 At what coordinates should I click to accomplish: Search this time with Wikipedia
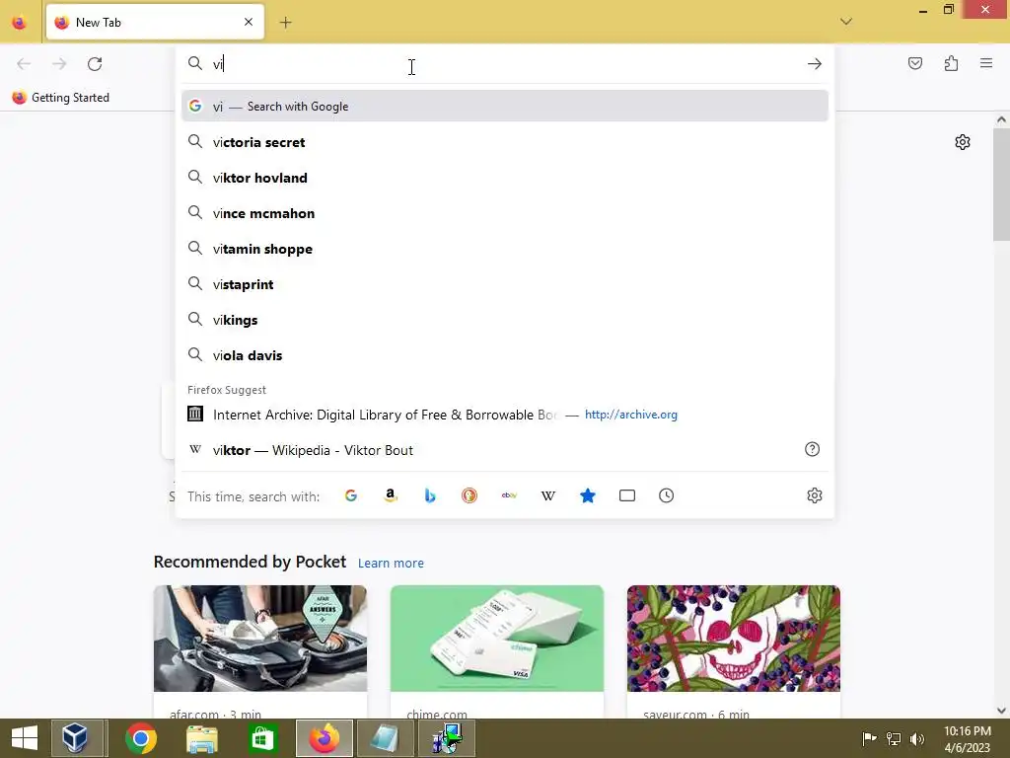[x=548, y=495]
